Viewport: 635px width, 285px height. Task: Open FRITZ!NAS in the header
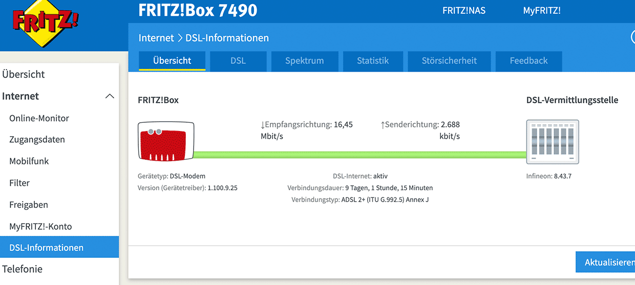(464, 10)
